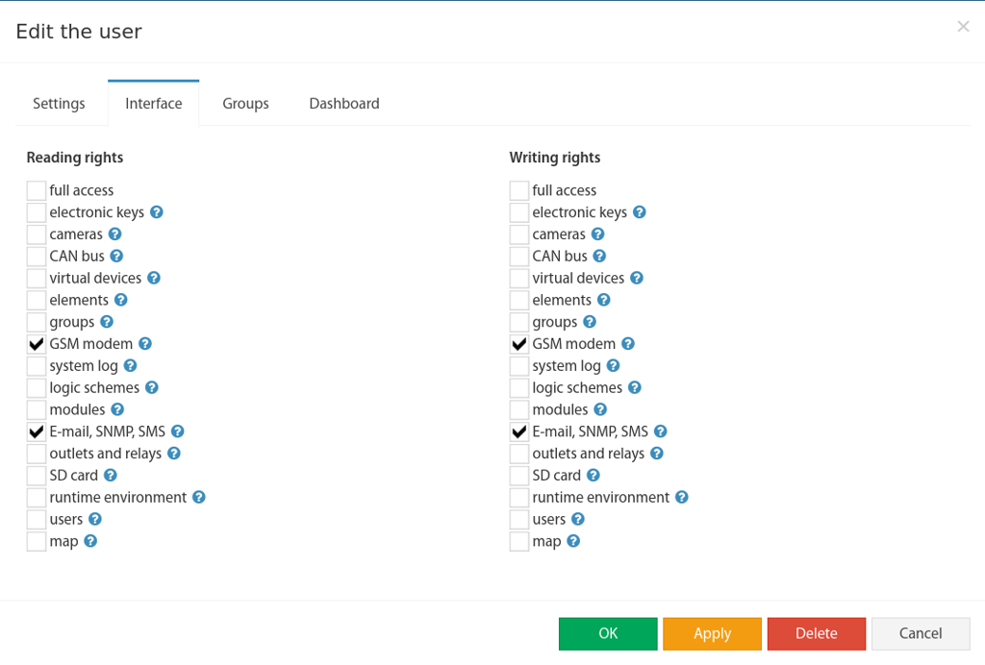
Task: Check runtime environment under Reading rights
Action: click(37, 498)
